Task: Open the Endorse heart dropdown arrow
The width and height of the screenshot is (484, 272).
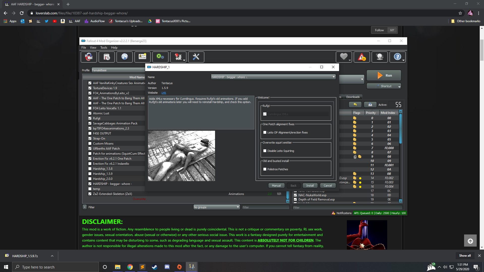Action: (350, 60)
